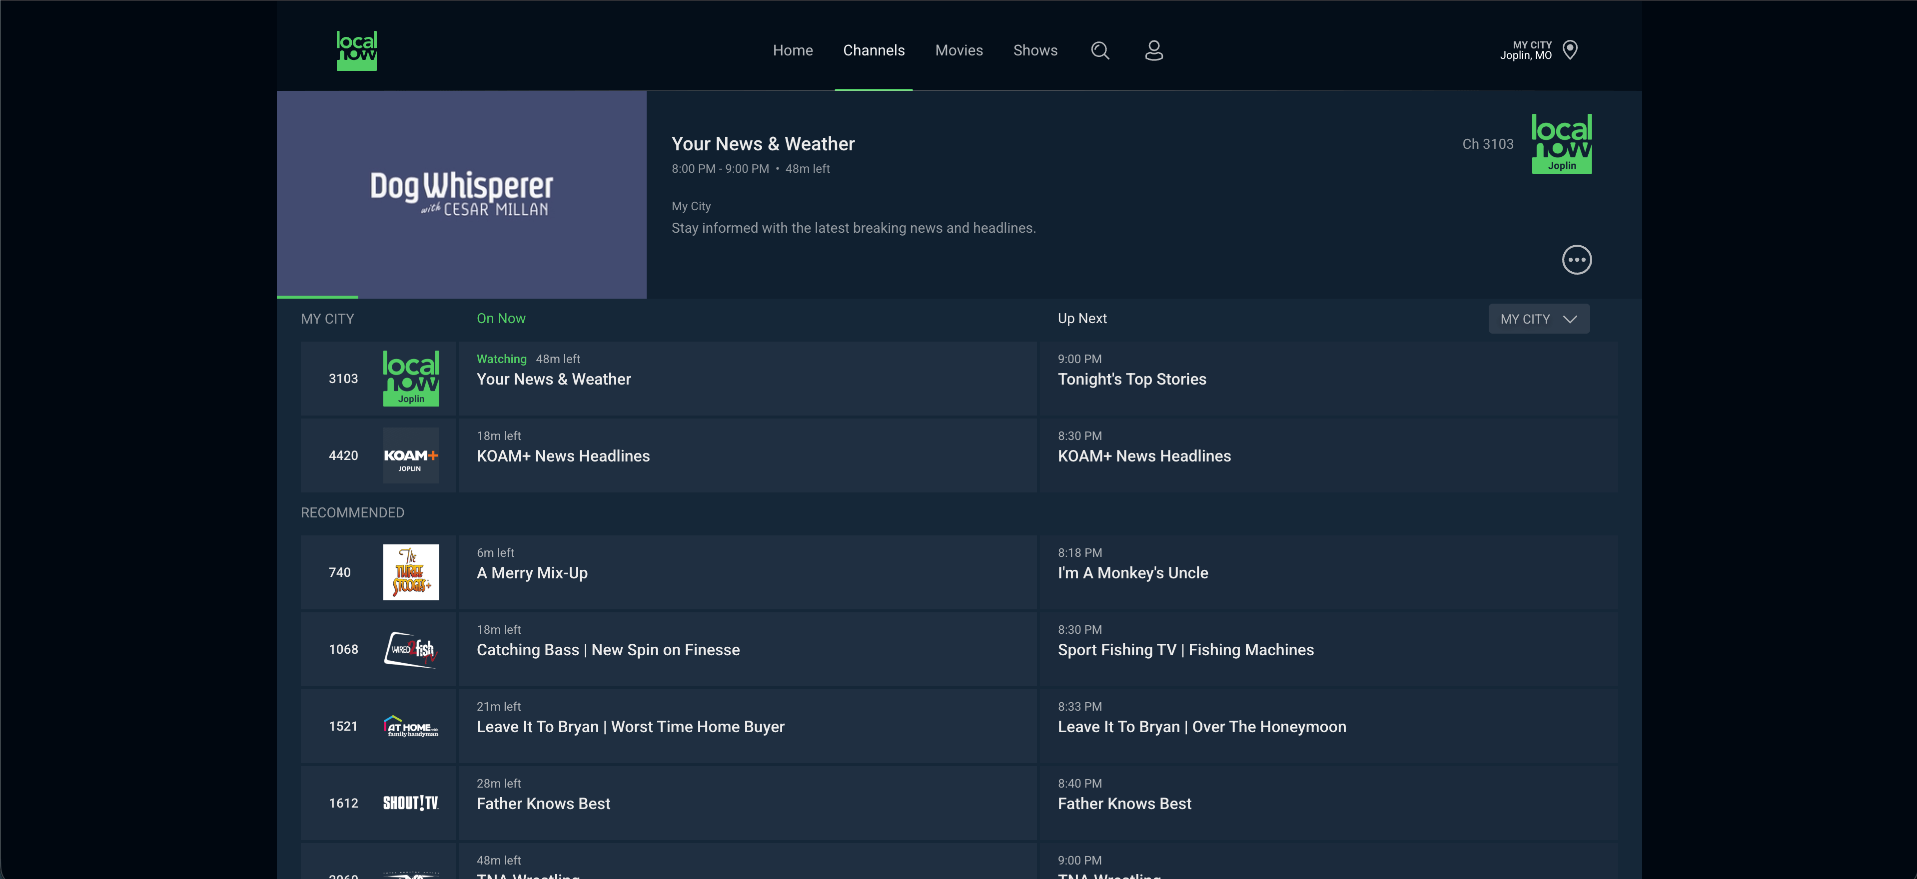Image resolution: width=1917 pixels, height=879 pixels.
Task: Click the Your News & Weather title in details
Action: tap(763, 143)
